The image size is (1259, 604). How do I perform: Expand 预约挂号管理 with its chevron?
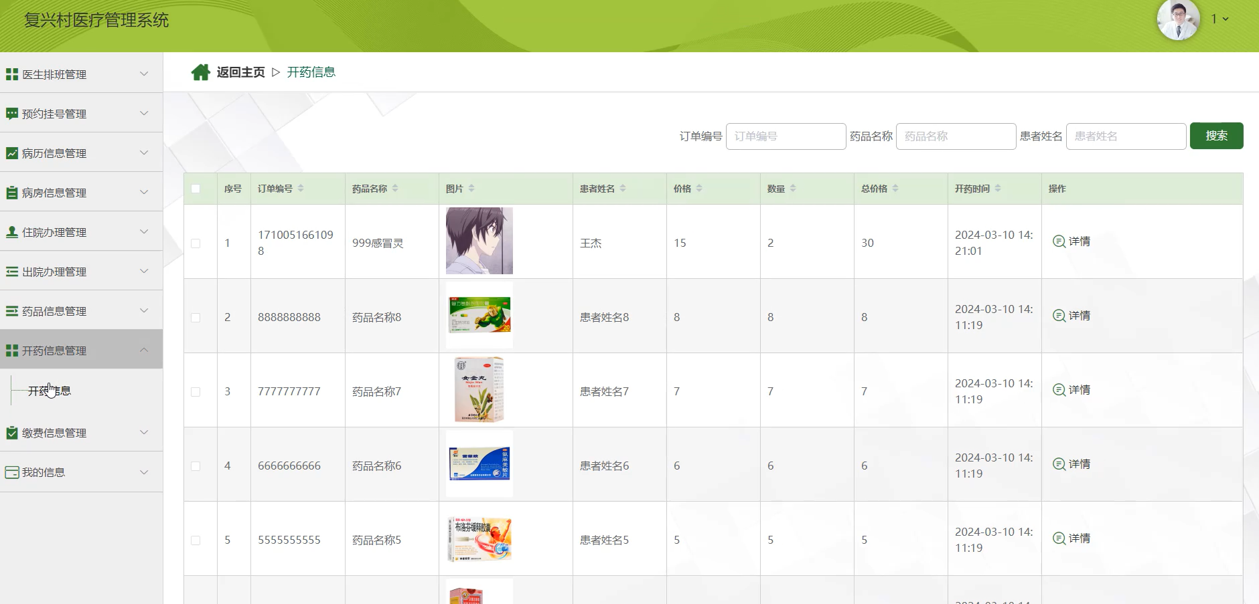click(x=144, y=113)
